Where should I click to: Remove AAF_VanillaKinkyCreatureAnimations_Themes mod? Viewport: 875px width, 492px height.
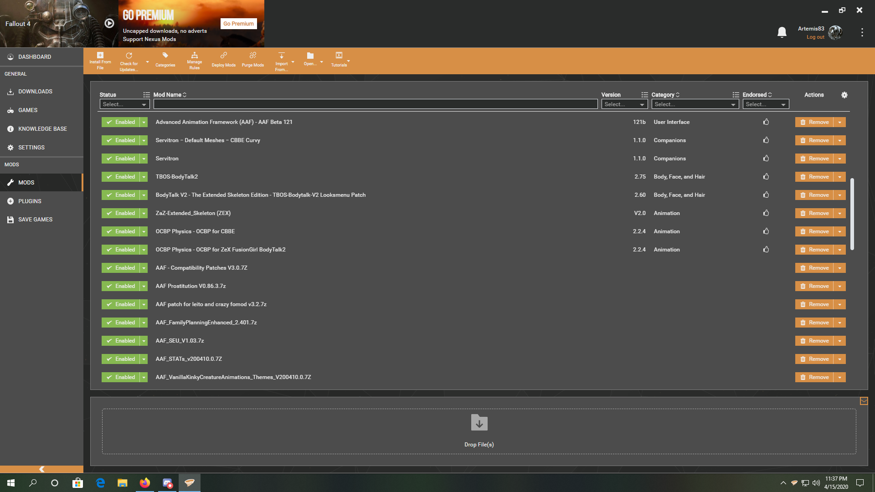pos(814,377)
